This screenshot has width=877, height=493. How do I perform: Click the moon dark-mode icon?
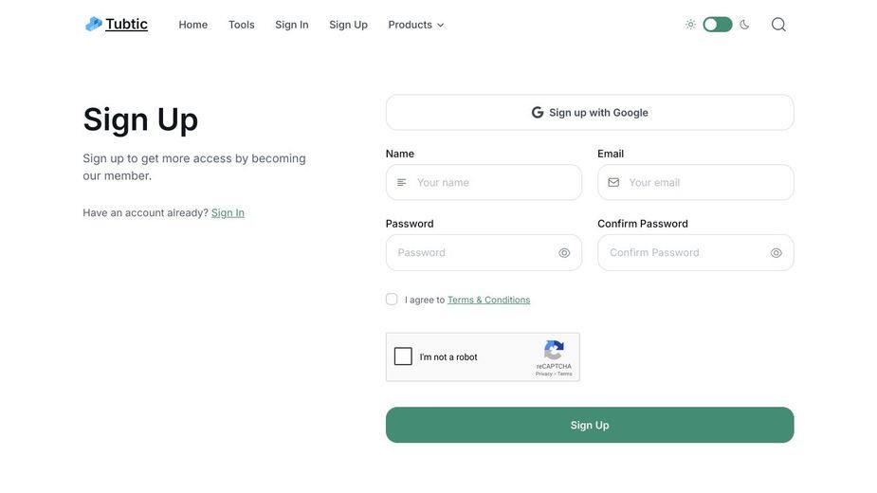pos(744,25)
